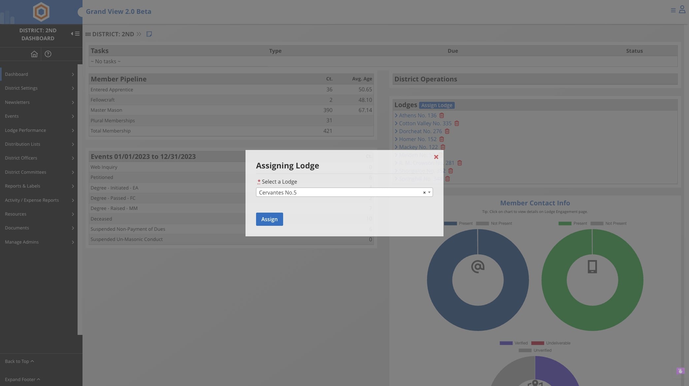Image resolution: width=689 pixels, height=386 pixels.
Task: Open the help question mark icon
Action: [48, 54]
